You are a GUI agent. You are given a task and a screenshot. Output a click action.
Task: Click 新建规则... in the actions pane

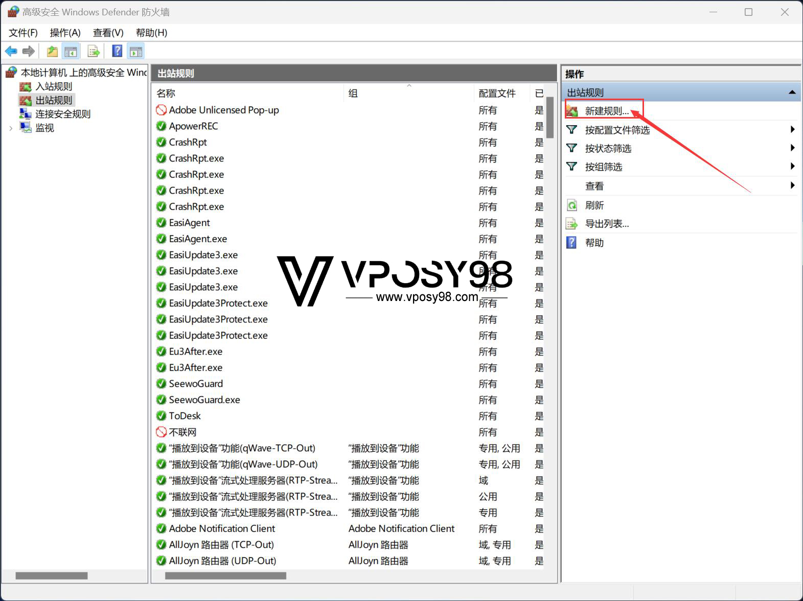click(x=607, y=111)
